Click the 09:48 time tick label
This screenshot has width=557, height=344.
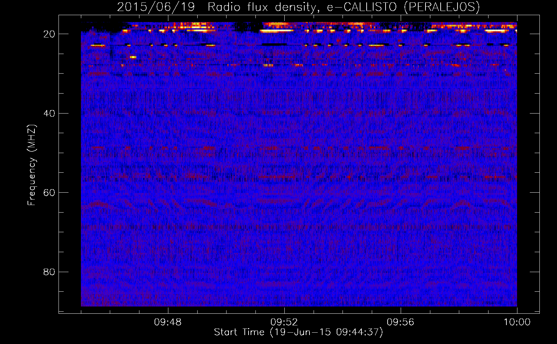pos(168,322)
